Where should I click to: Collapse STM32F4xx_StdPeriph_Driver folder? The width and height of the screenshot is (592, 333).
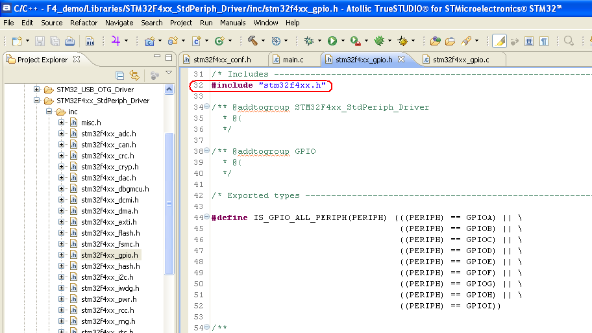[36, 101]
